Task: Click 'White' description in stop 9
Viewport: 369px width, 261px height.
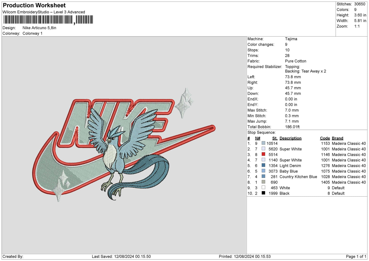Action: click(x=285, y=188)
